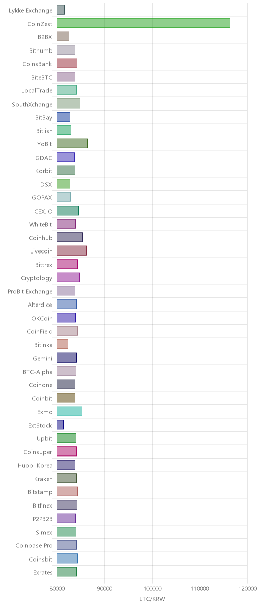Select the Coinbase Pro bar
Viewport: 258px width, 608px height.
coord(67,545)
